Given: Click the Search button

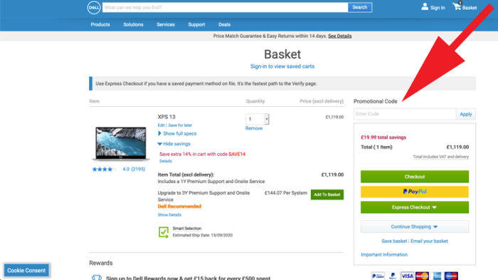Looking at the screenshot, I should (x=360, y=7).
